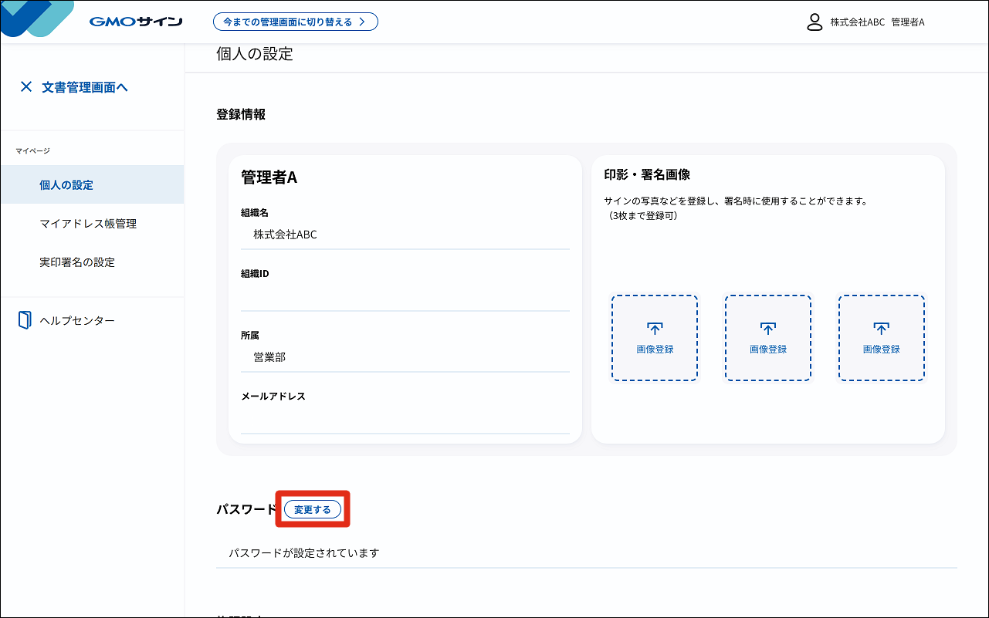Click upload arrow in third 画像登録 box
Screen dimensions: 989x618
click(x=881, y=329)
